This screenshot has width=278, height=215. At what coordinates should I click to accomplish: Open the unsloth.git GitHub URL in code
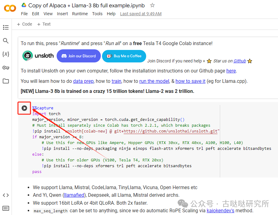click(x=171, y=131)
